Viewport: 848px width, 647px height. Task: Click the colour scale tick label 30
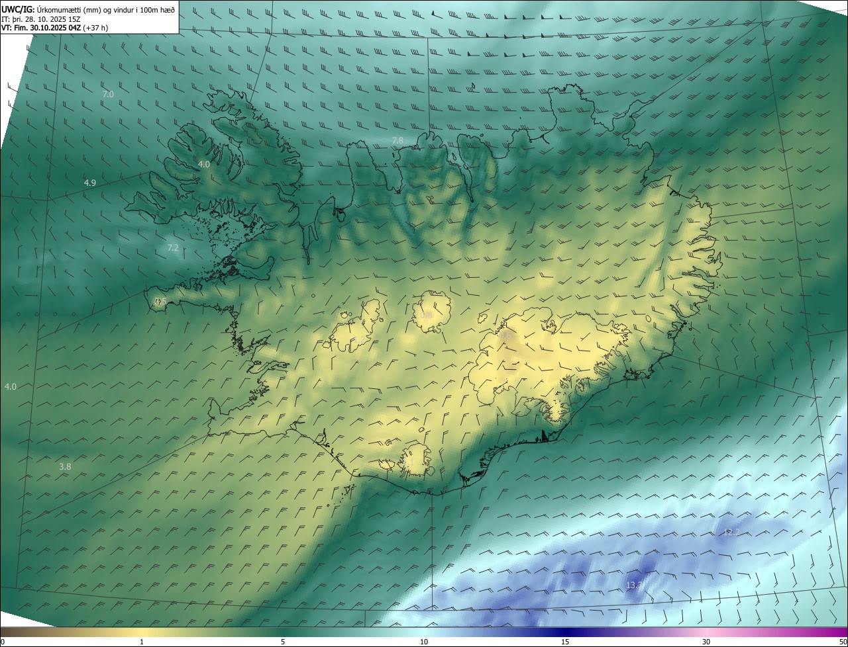point(706,642)
